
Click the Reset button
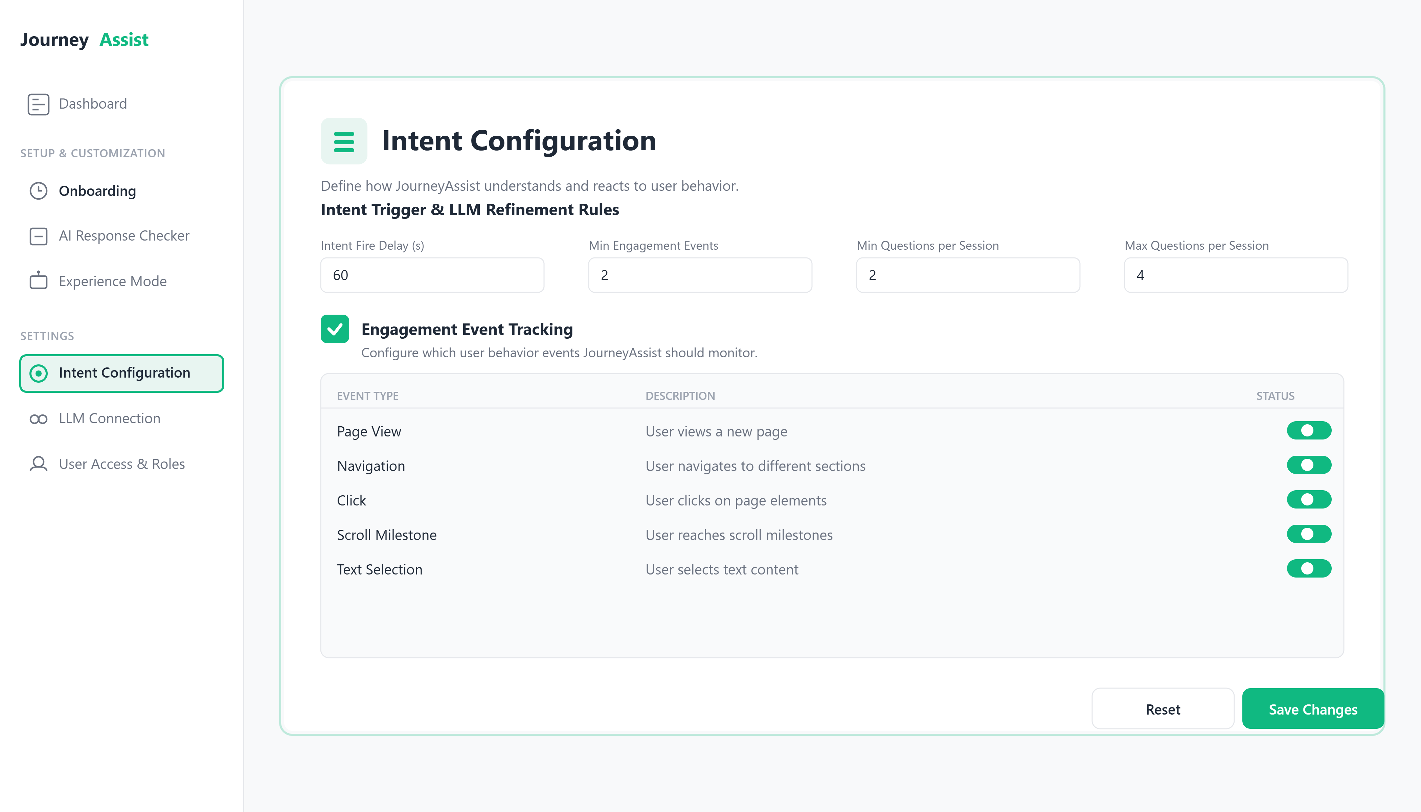tap(1163, 709)
